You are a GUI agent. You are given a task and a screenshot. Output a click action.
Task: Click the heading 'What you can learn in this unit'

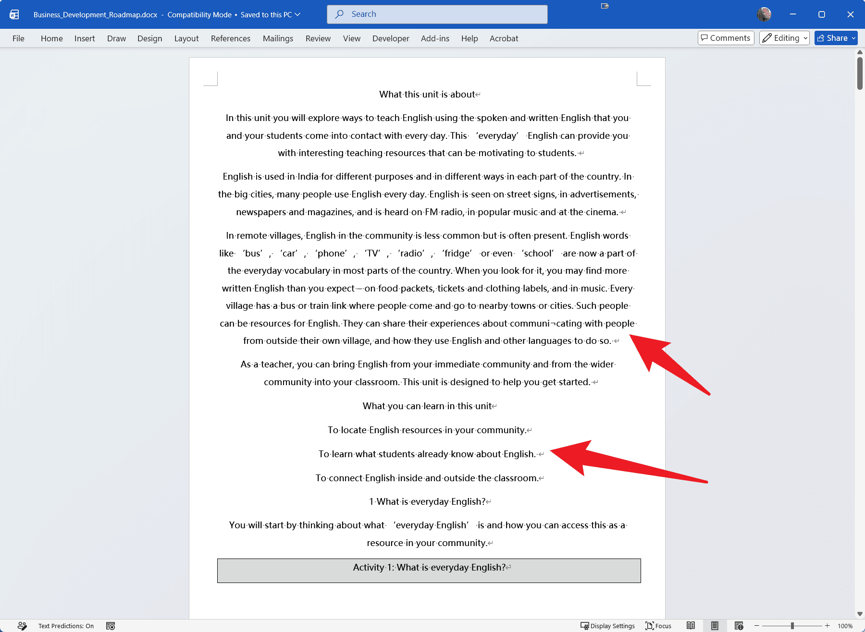pos(427,406)
